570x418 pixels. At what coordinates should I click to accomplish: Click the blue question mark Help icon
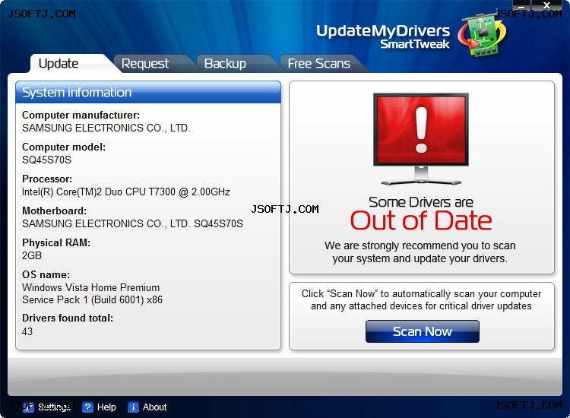pyautogui.click(x=87, y=407)
